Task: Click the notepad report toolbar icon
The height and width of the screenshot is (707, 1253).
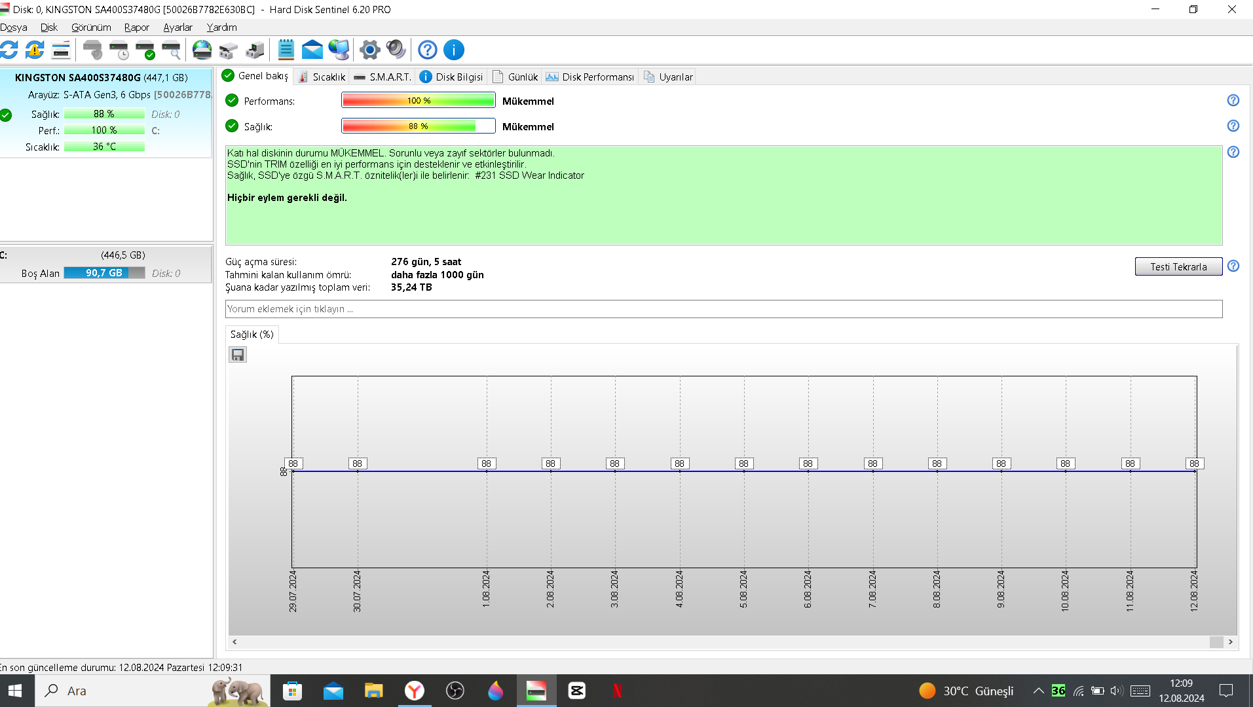Action: point(286,50)
